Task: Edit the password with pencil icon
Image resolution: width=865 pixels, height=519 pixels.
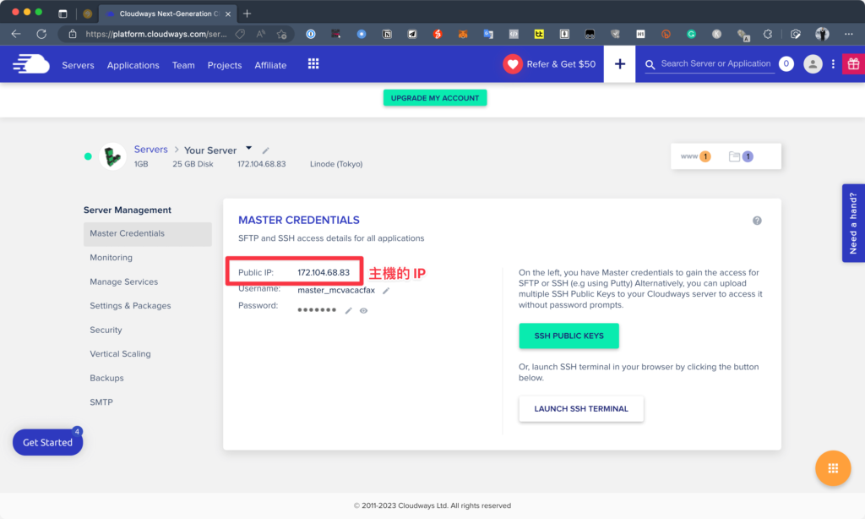Action: [x=348, y=310]
